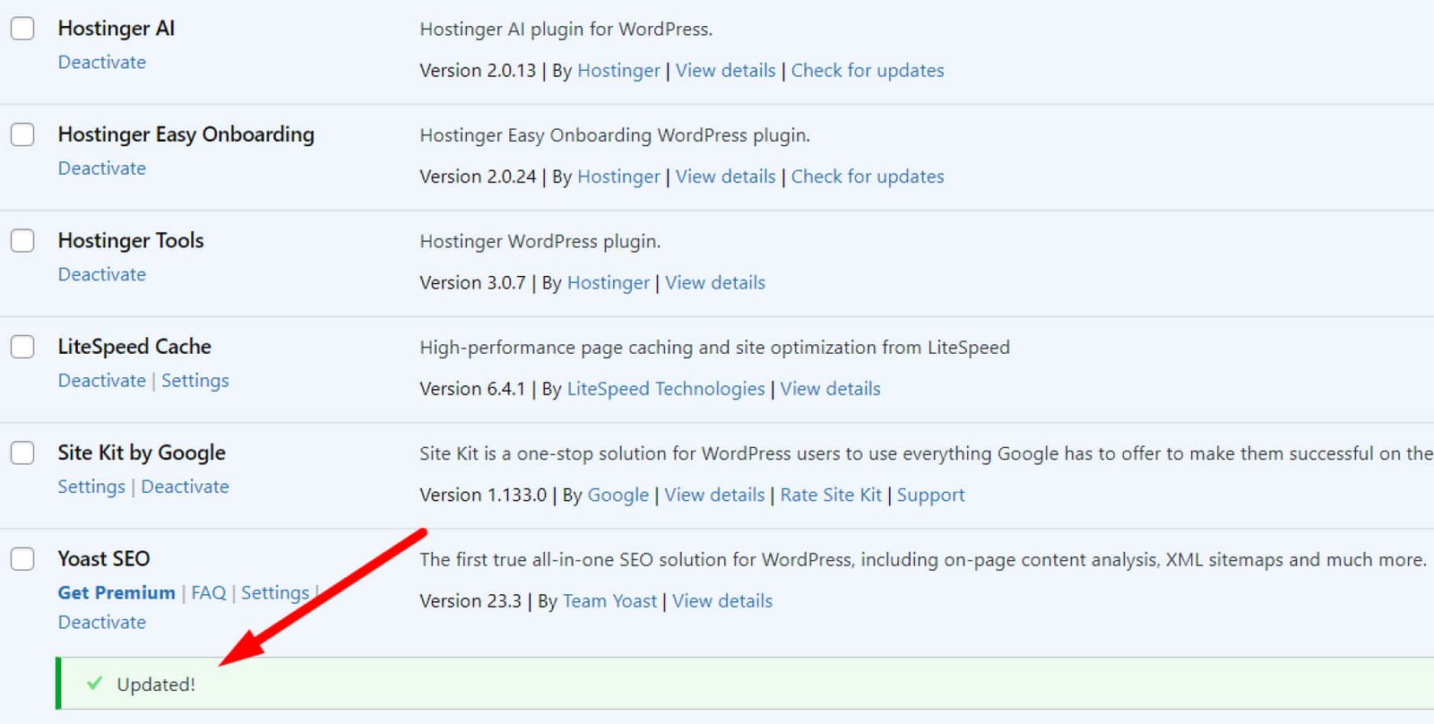Deactivate Site Kit by Google
This screenshot has height=724, width=1434.
(x=186, y=487)
